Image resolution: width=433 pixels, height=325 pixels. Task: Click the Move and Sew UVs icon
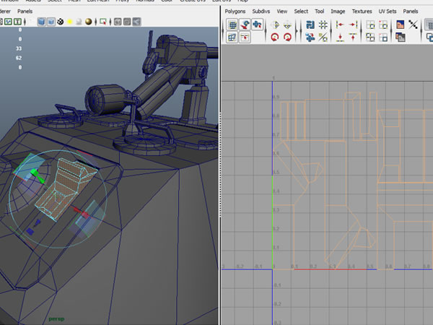tap(310, 38)
